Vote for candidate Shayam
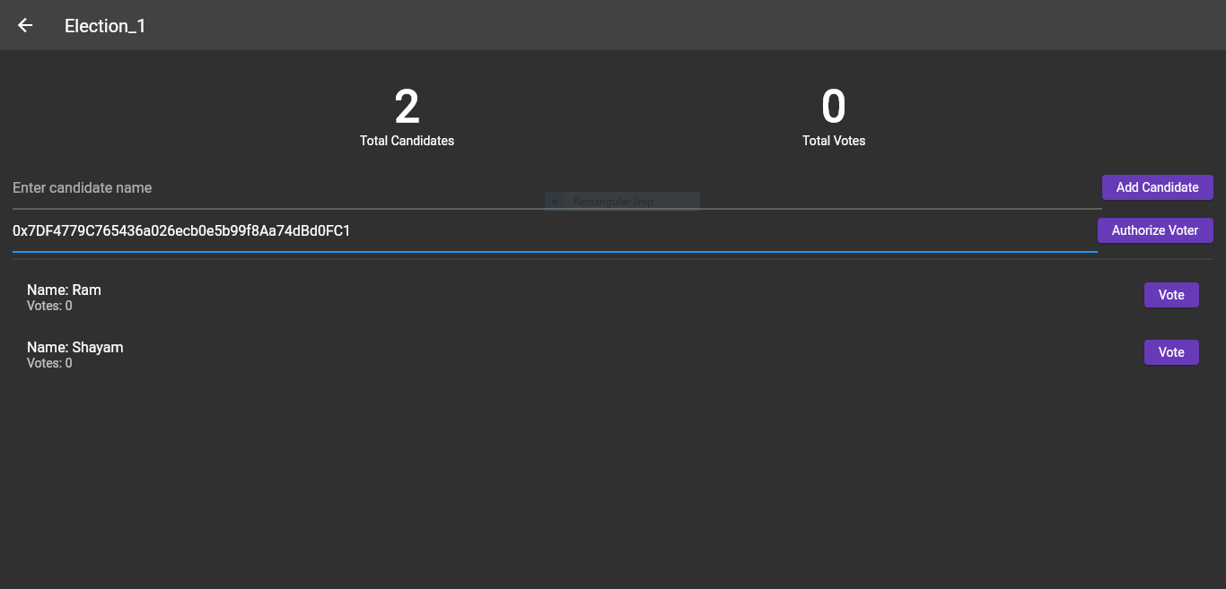1226x589 pixels. tap(1171, 351)
